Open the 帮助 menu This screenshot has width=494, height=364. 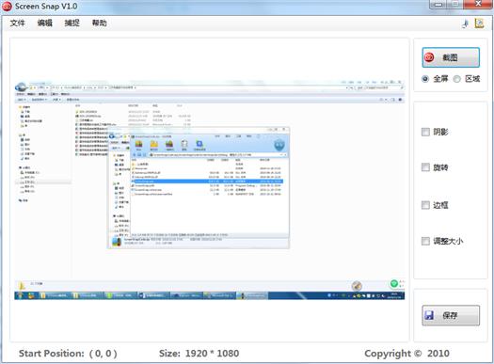(x=100, y=23)
